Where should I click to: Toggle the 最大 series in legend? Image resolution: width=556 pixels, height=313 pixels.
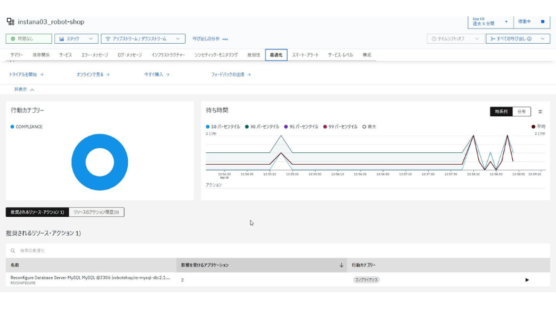(369, 127)
